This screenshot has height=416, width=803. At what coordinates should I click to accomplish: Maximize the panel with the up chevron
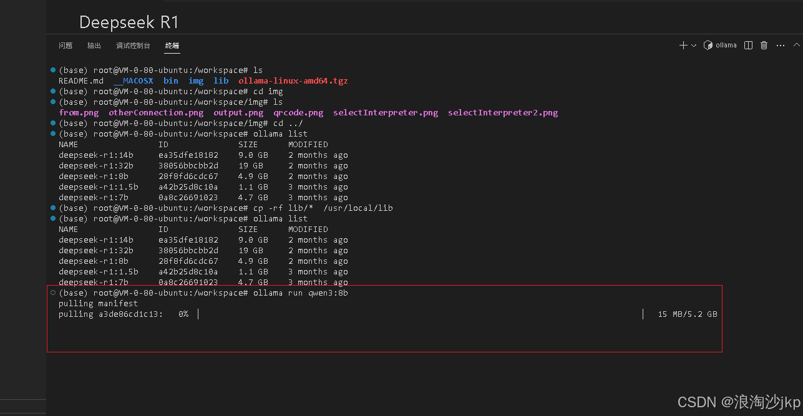(x=796, y=46)
